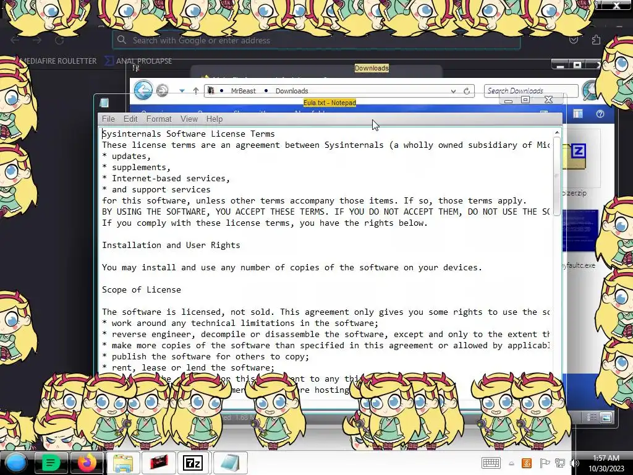Screen dimensions: 633x475
Task: Select the myfaultc.exe thumbnail in Explorer
Action: click(580, 230)
